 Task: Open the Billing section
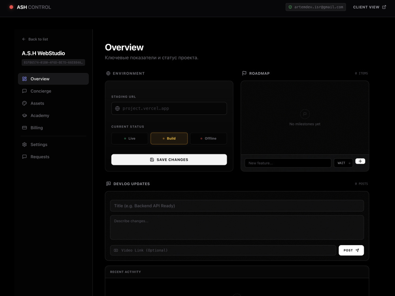click(x=53, y=127)
